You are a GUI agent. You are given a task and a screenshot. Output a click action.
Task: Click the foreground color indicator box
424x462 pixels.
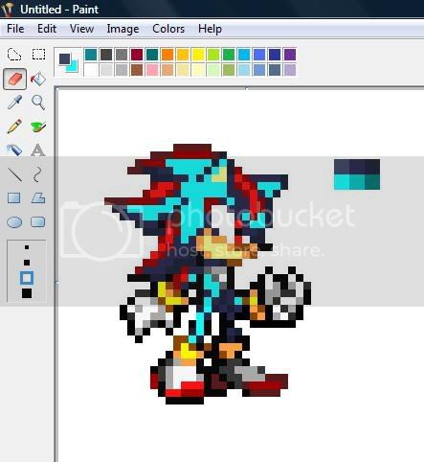64,58
